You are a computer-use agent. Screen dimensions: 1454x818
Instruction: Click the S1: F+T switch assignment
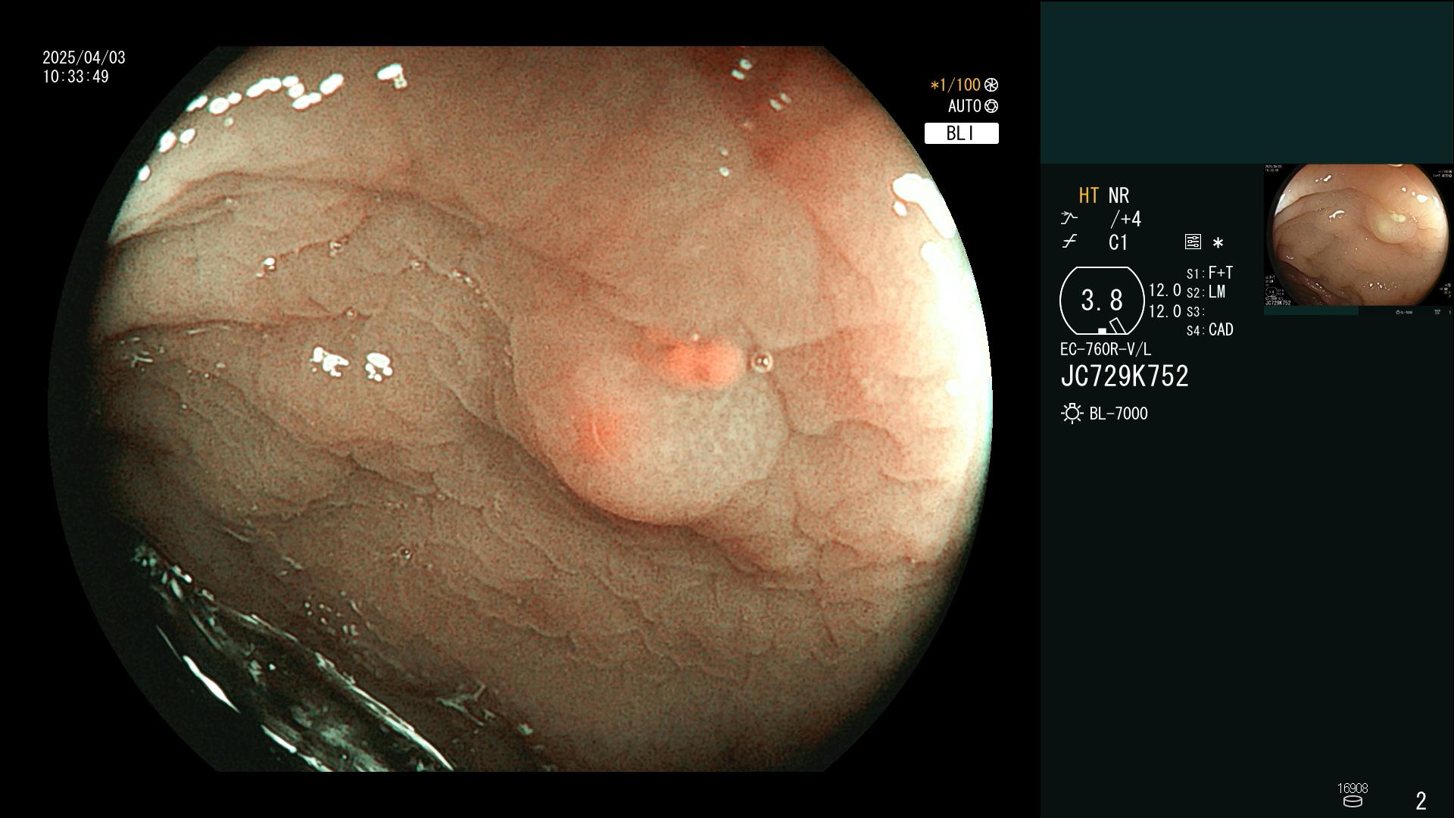[x=1209, y=273]
